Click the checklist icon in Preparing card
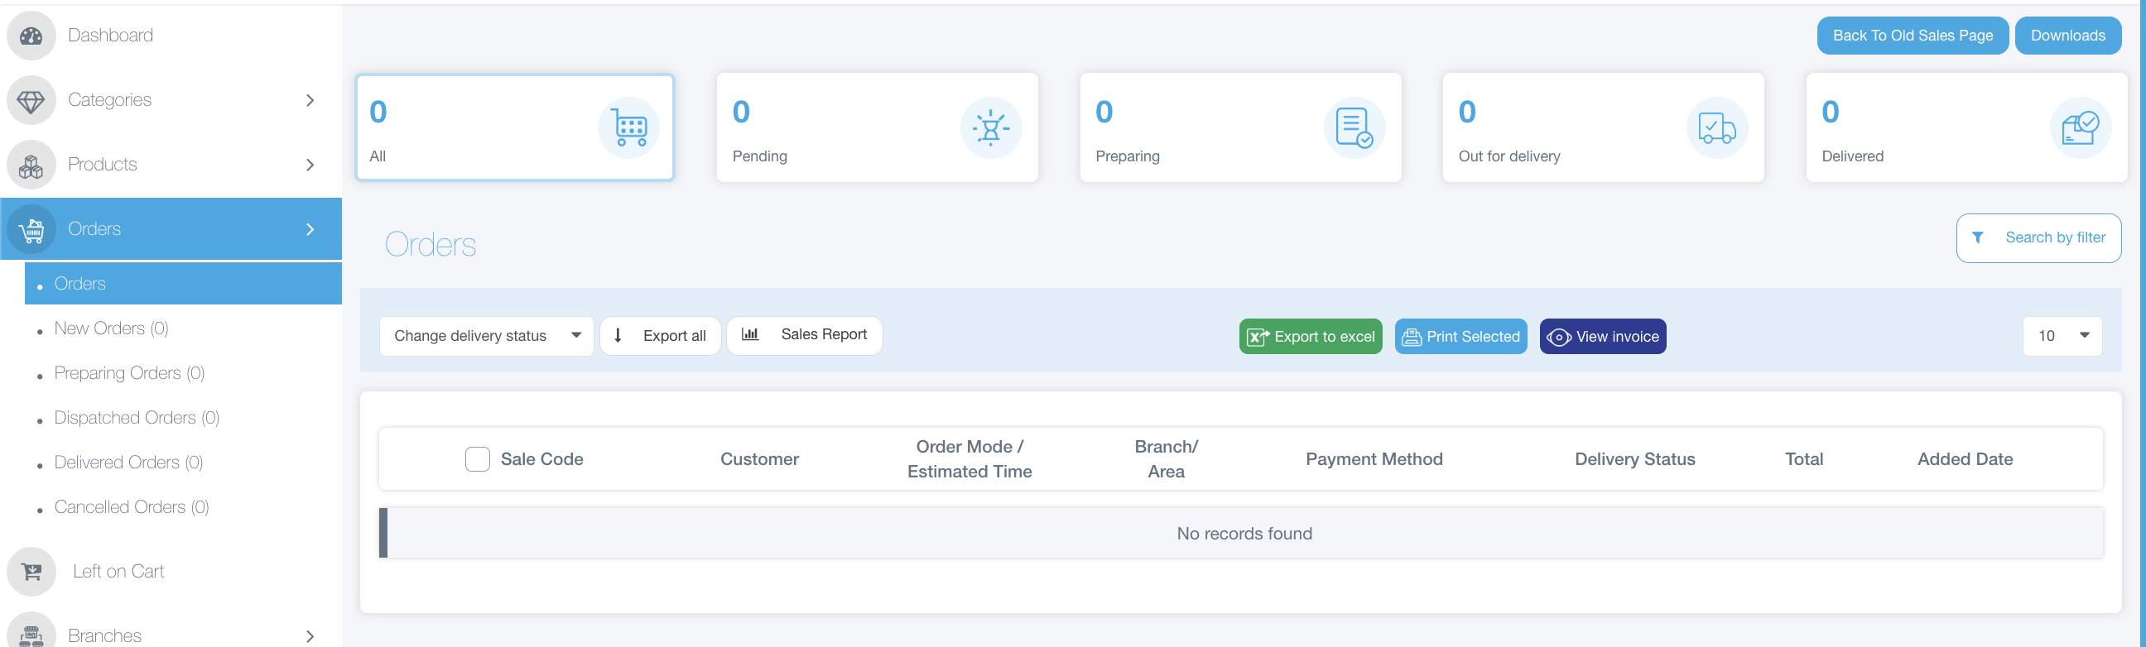 tap(1354, 128)
